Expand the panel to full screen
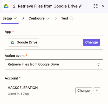Viewport: 108px width, 104px height. [x=96, y=6]
